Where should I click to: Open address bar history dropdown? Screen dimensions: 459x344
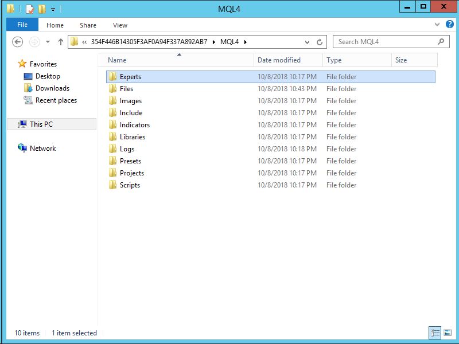tap(308, 42)
